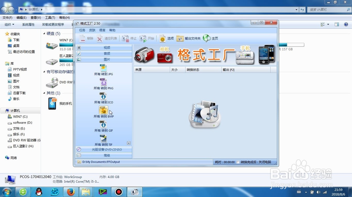Open Firefox from the taskbar
This screenshot has height=197, width=352.
click(x=71, y=192)
